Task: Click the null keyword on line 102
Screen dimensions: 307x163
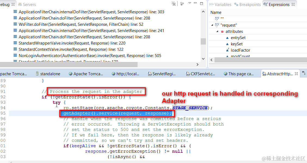Action: point(177,151)
